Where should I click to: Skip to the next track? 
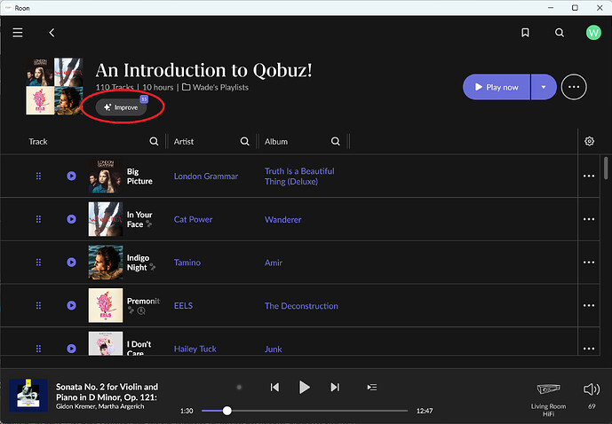coord(335,388)
